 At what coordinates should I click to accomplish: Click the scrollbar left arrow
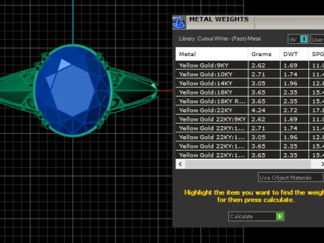tap(180, 164)
